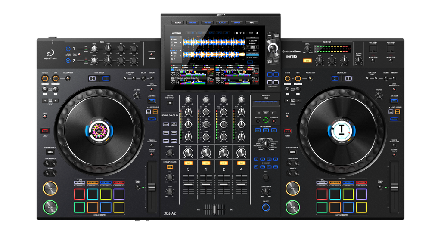Load the track with LOAD 1 button
This screenshot has height=234, width=441.
point(270,74)
